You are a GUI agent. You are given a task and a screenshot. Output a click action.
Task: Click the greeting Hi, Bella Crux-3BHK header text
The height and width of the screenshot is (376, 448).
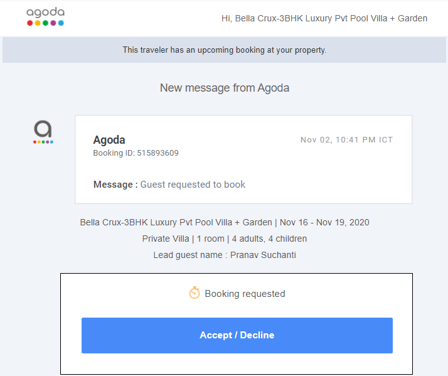tap(324, 18)
